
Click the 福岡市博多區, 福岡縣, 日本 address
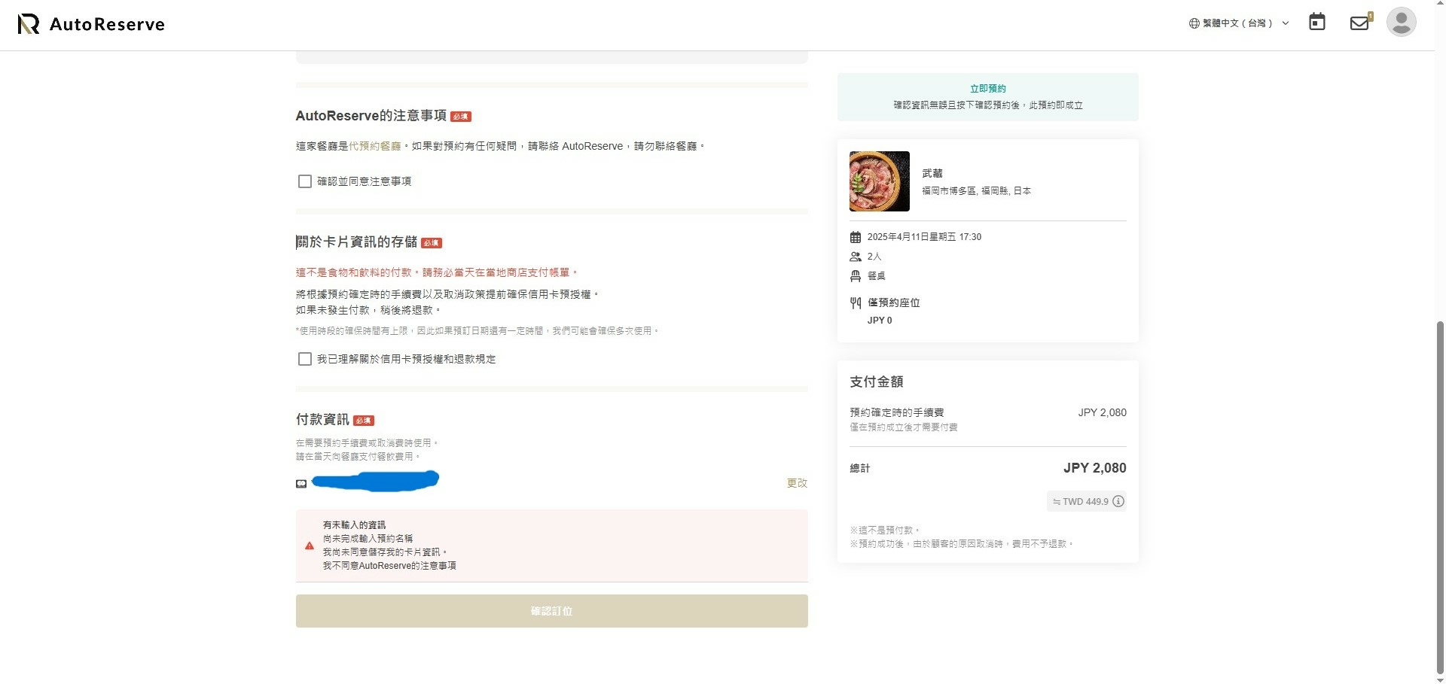pos(976,191)
